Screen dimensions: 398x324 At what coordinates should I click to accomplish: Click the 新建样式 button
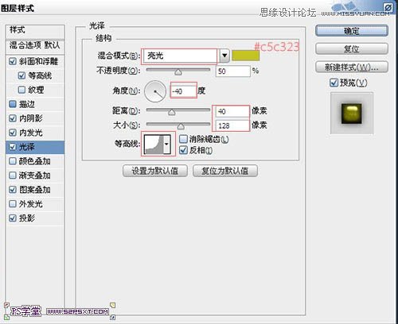click(x=352, y=67)
